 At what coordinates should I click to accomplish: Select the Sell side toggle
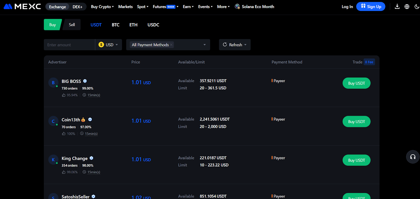[x=72, y=25]
